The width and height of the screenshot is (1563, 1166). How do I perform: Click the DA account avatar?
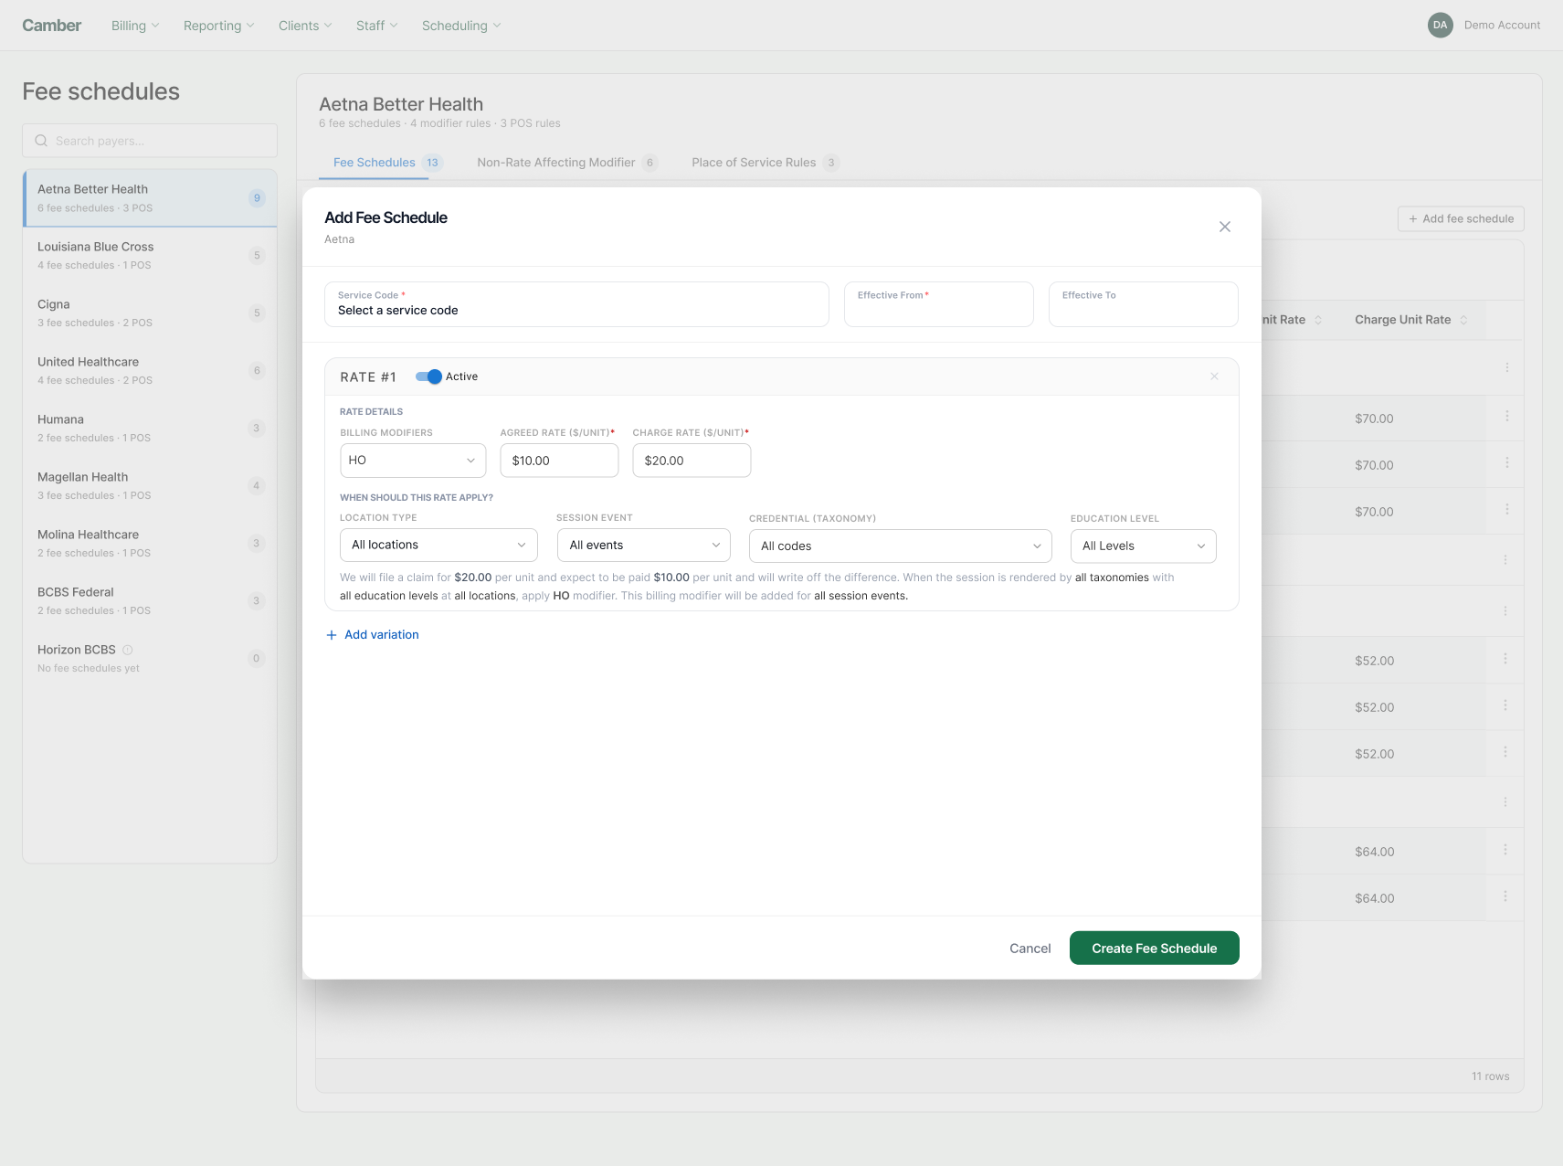coord(1441,25)
